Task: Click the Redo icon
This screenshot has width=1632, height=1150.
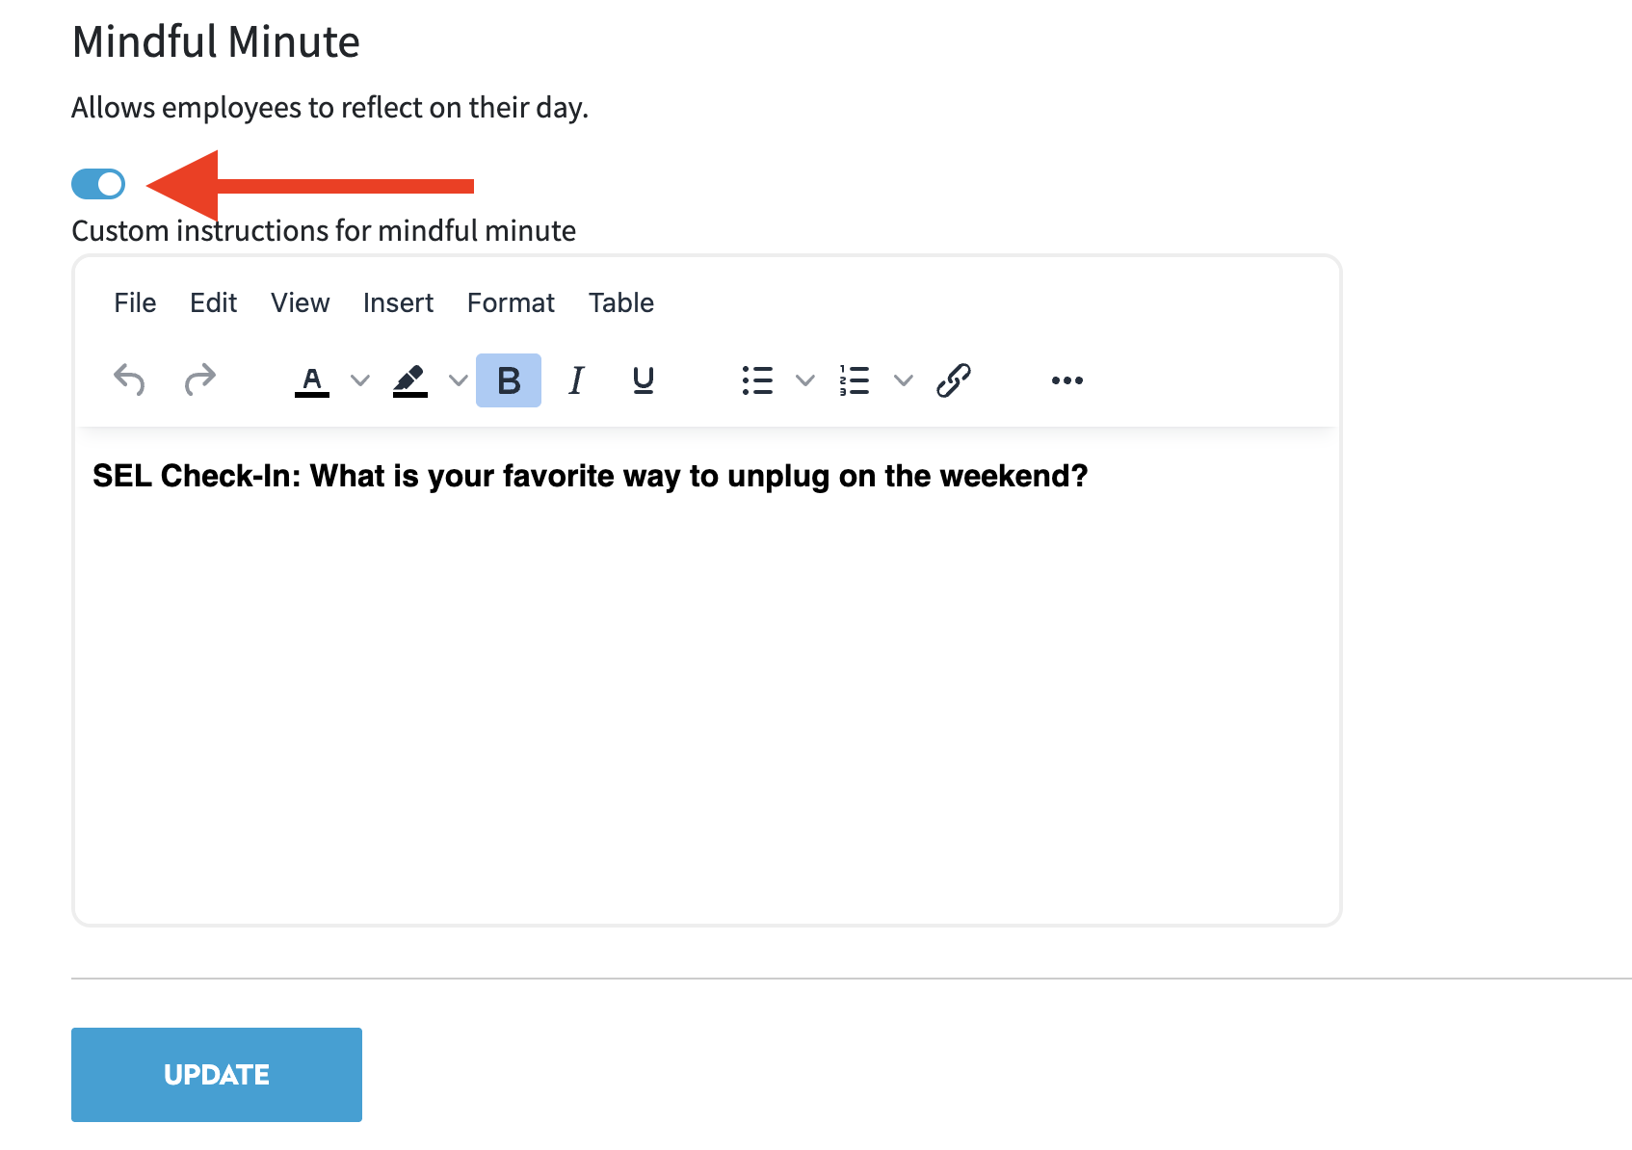Action: (x=199, y=379)
